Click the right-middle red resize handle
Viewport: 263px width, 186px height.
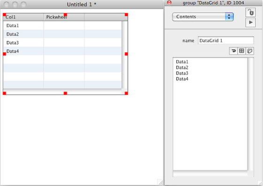tap(126, 54)
